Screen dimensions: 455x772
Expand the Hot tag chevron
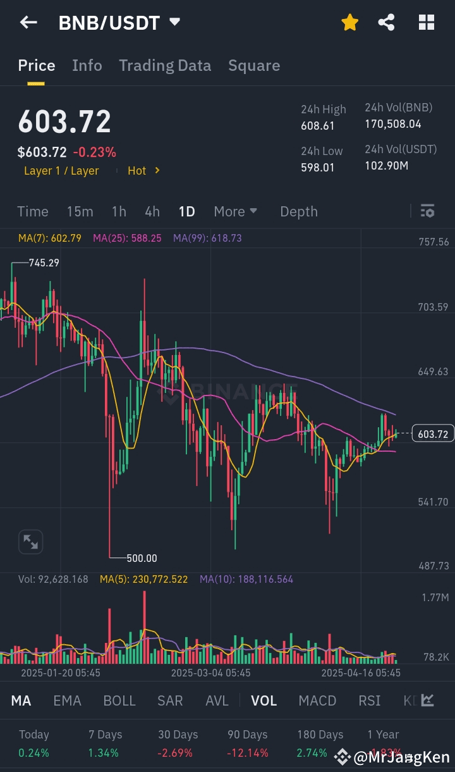(x=157, y=170)
